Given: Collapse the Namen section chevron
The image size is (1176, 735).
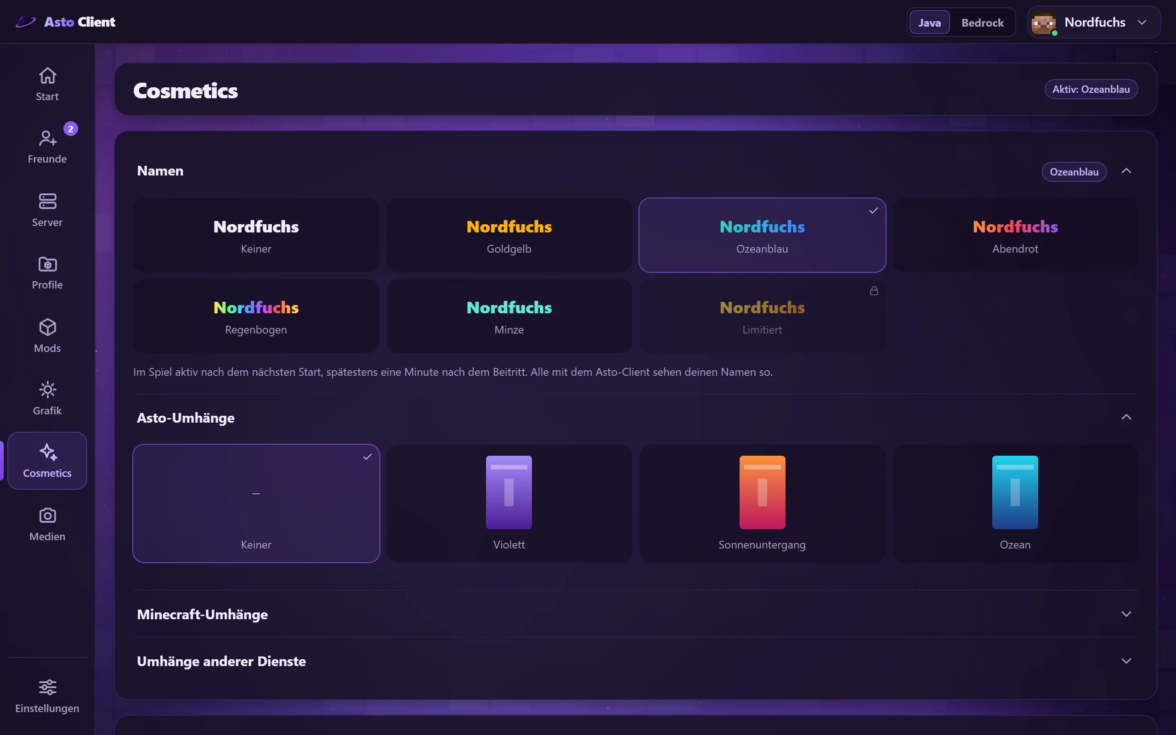Looking at the screenshot, I should click(1126, 171).
